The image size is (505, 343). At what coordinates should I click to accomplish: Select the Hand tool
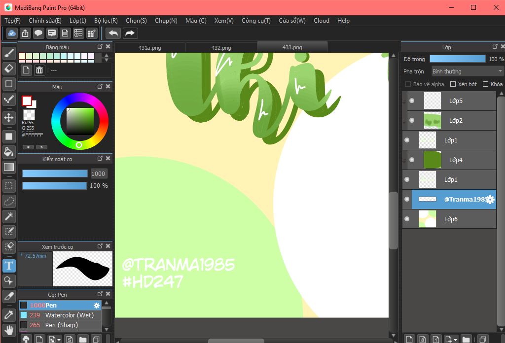coord(9,330)
